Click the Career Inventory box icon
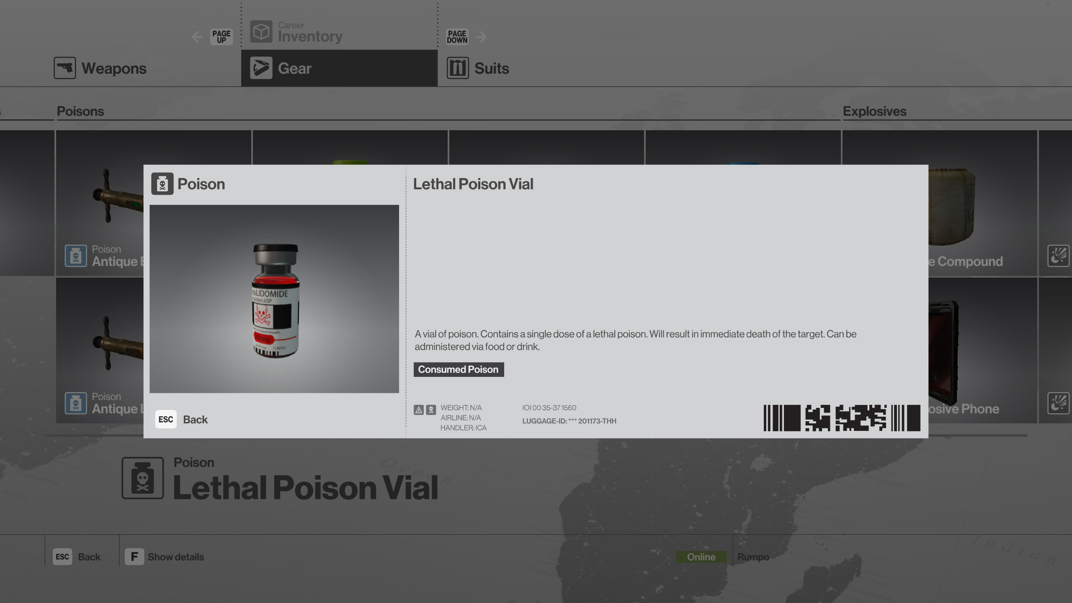 (x=261, y=31)
